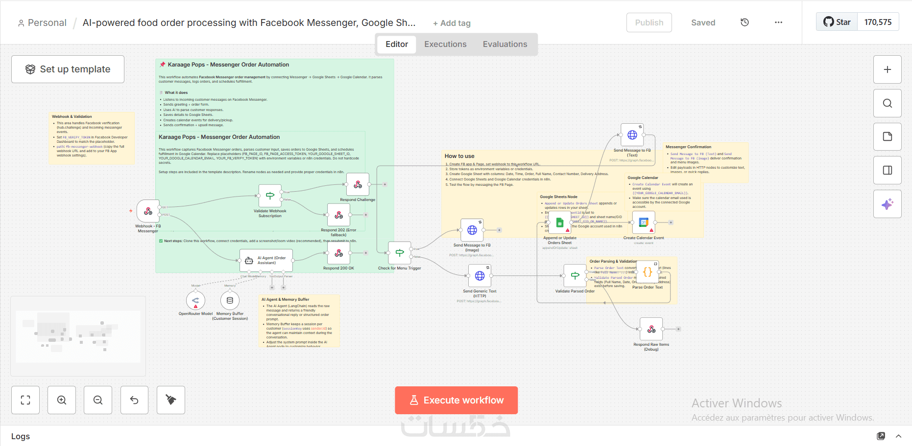This screenshot has height=446, width=912.
Task: Click the undo/reset arrow canvas button
Action: tap(134, 400)
